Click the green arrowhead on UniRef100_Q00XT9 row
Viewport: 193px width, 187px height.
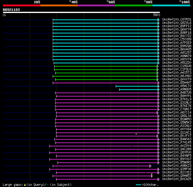158,80
